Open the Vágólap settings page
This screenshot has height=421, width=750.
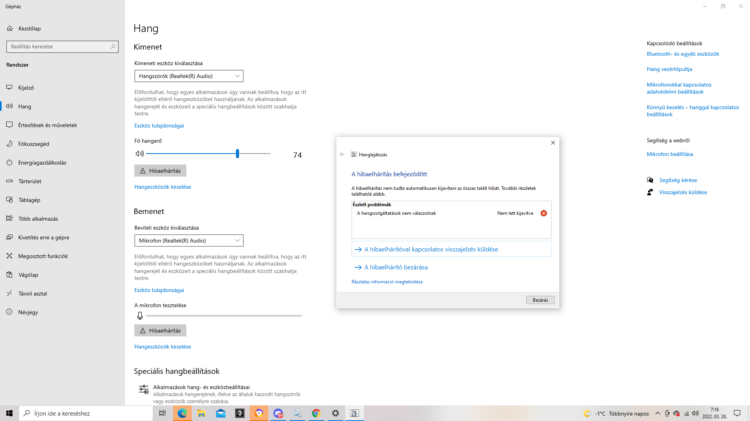pyautogui.click(x=28, y=275)
